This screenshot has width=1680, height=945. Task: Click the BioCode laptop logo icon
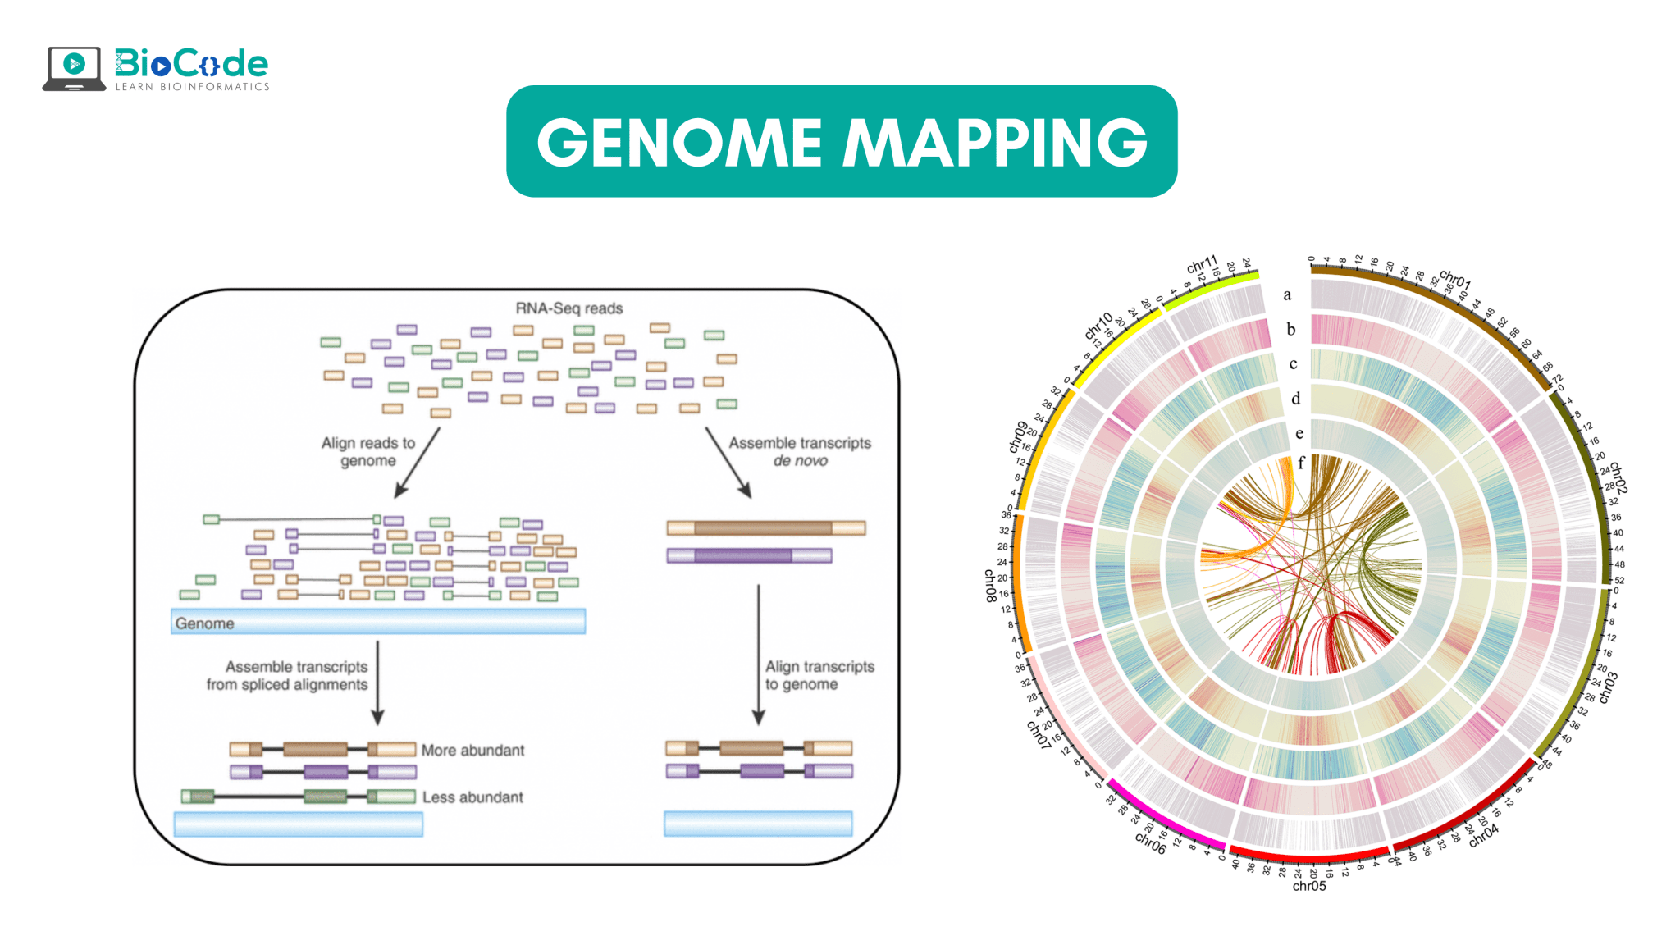(74, 68)
